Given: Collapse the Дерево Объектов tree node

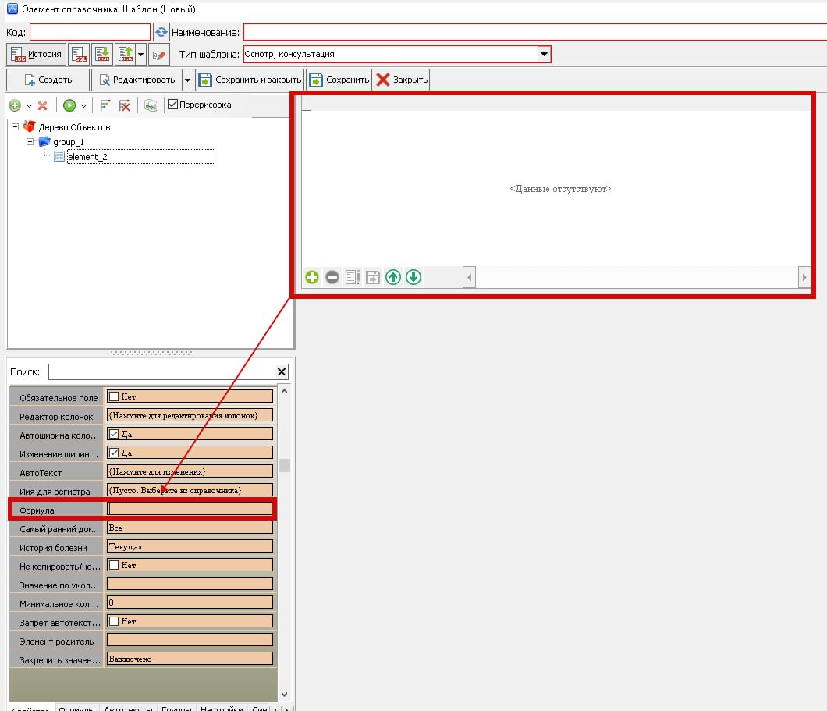Looking at the screenshot, I should coord(16,126).
